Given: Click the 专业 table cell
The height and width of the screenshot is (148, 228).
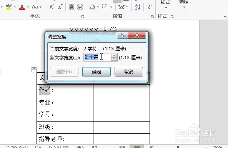Looking at the screenshot, I should pyautogui.click(x=65, y=103).
